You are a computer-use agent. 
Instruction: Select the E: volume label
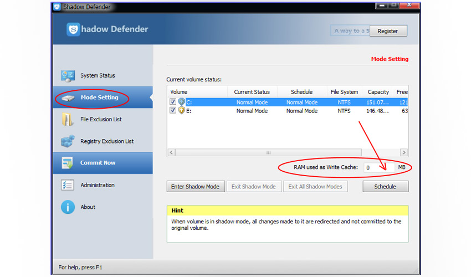point(188,111)
